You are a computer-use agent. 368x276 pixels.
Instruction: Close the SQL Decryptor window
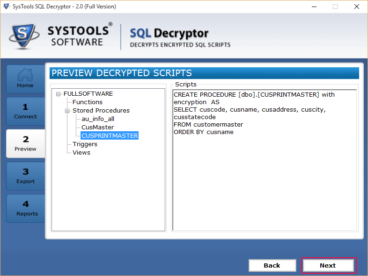click(x=356, y=7)
